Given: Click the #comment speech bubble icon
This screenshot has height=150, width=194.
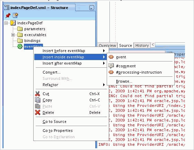Looking at the screenshot, I should click(x=111, y=66).
